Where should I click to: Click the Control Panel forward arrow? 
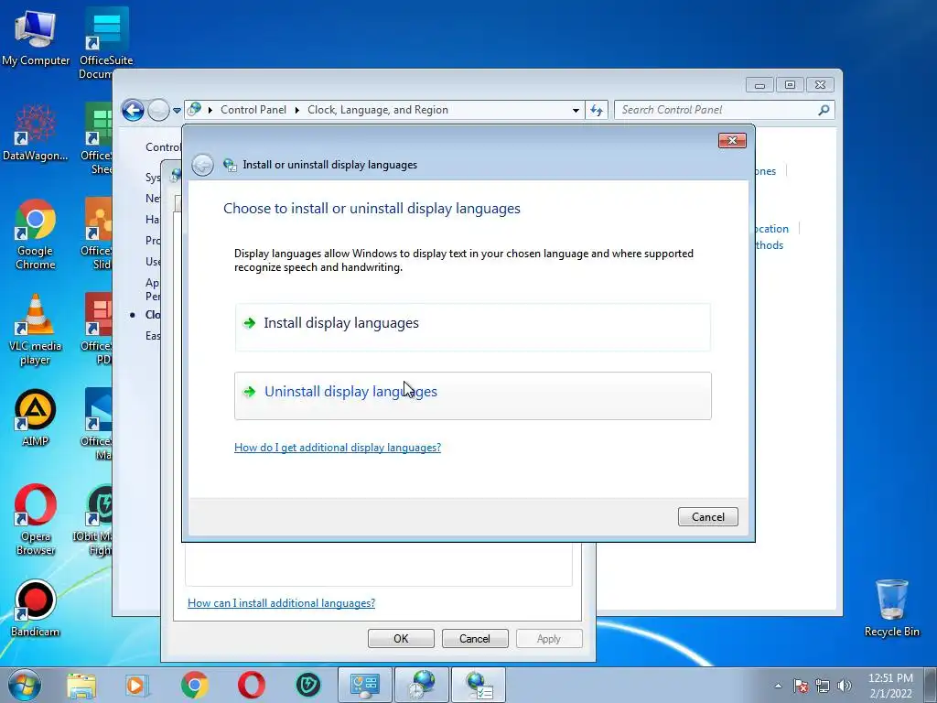tap(158, 110)
